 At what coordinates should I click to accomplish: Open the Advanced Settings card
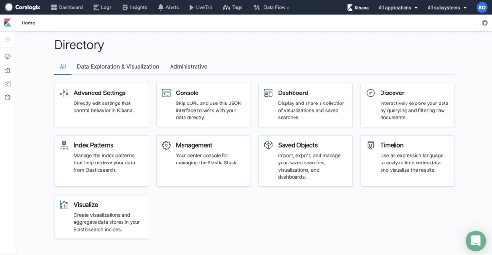(101, 105)
